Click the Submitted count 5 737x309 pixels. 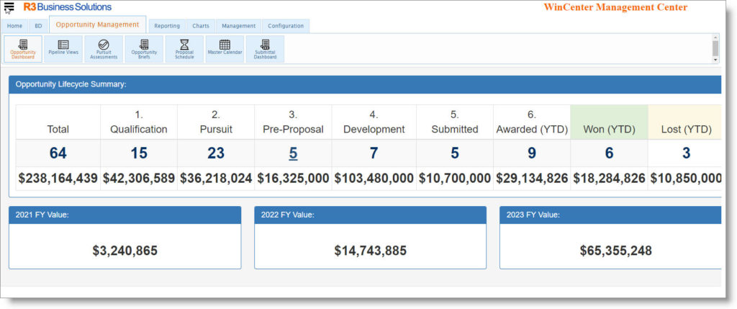pos(455,153)
